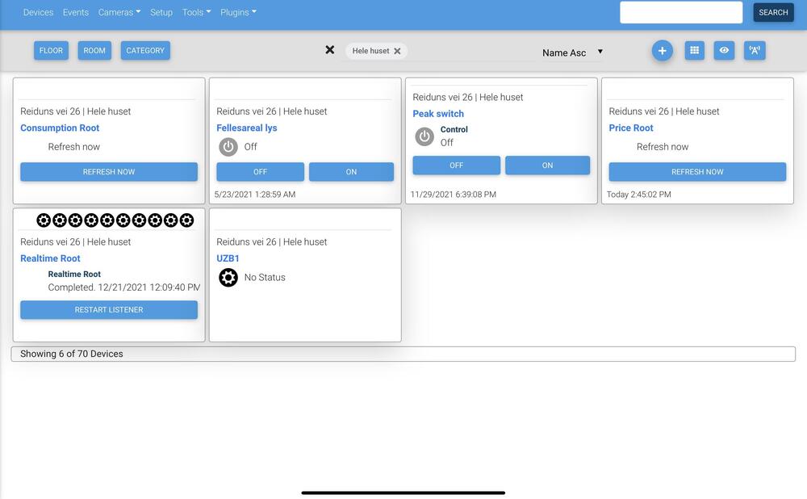The width and height of the screenshot is (807, 499).
Task: Expand the Cameras menu
Action: (x=119, y=12)
